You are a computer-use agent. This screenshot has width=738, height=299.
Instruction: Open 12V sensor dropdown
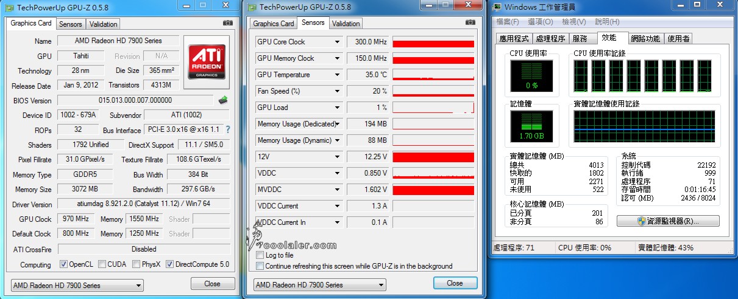[x=337, y=157]
